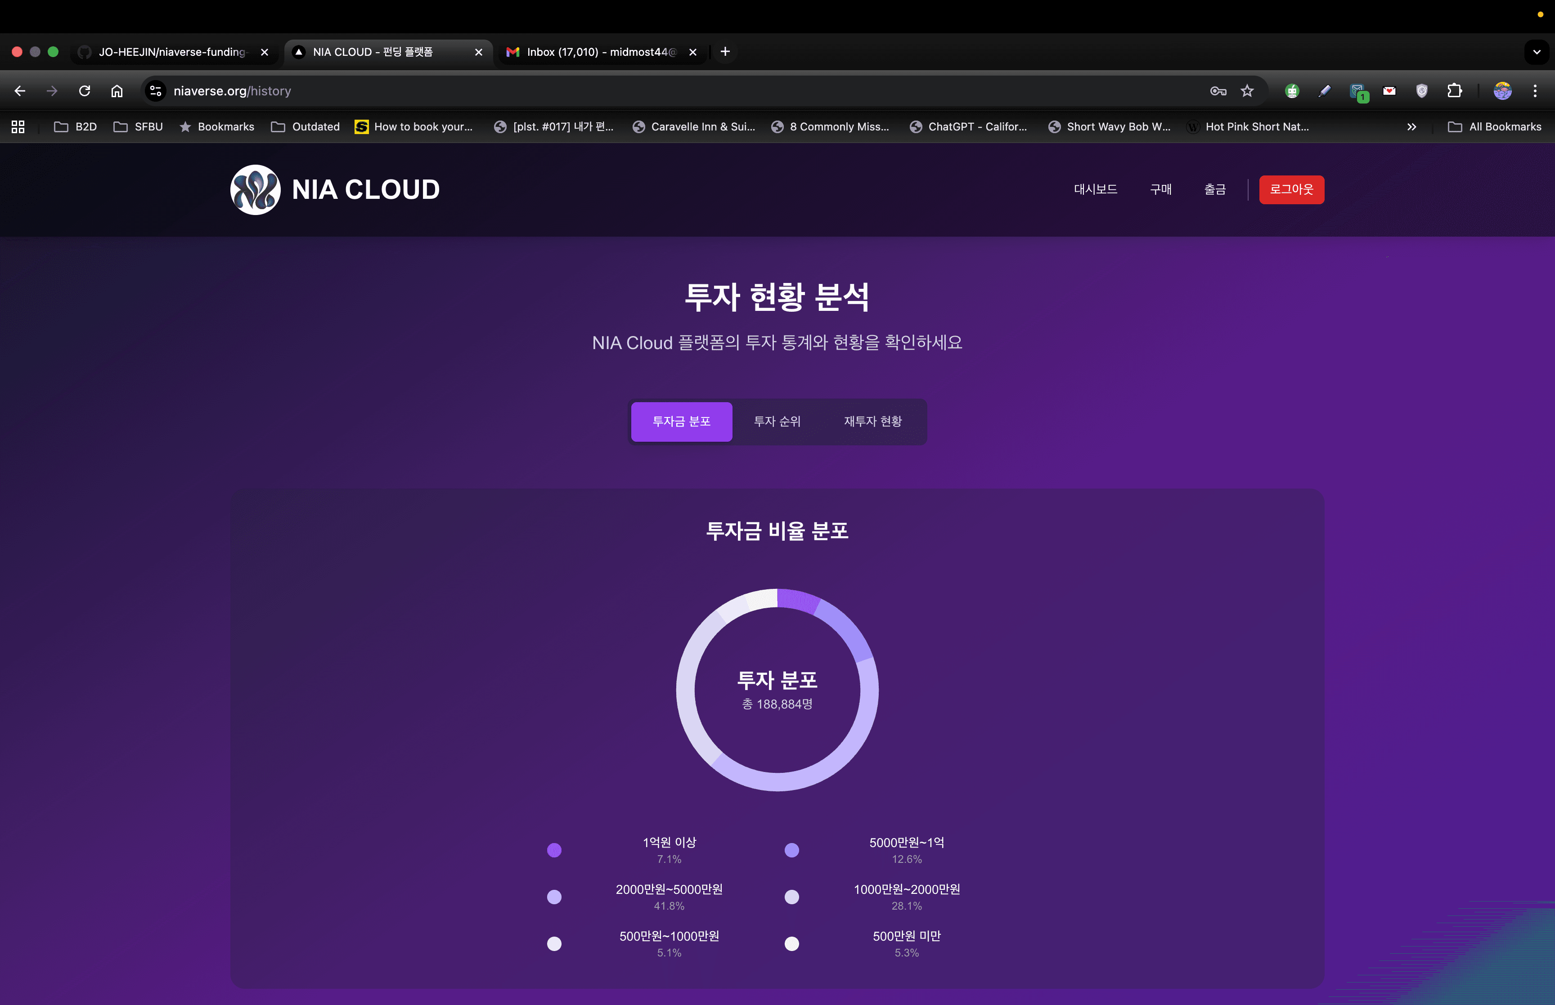The image size is (1555, 1005).
Task: Open the NIA CLOUD logo icon
Action: pos(256,189)
